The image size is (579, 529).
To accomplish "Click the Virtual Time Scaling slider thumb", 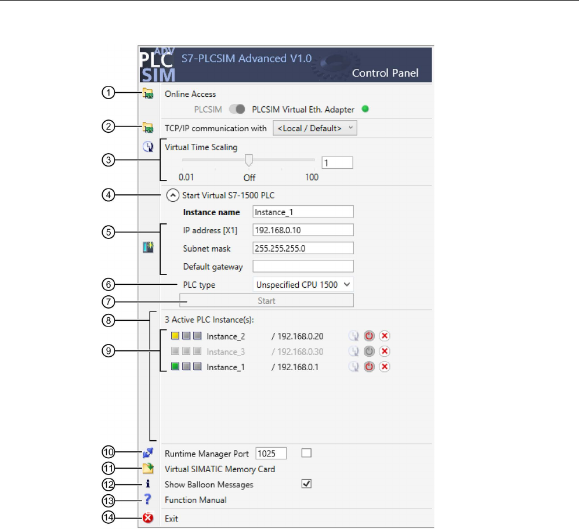I will (x=249, y=160).
